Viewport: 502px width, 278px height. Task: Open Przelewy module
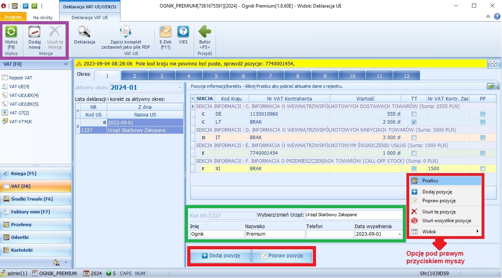pyautogui.click(x=36, y=225)
